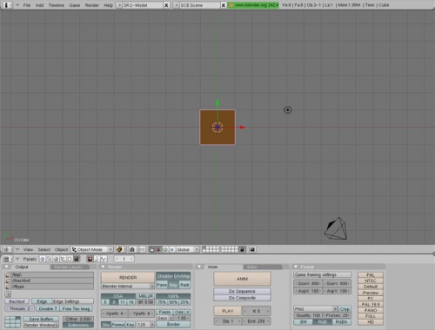
Task: Click the OpenGL render view icon
Action: click(x=252, y=249)
